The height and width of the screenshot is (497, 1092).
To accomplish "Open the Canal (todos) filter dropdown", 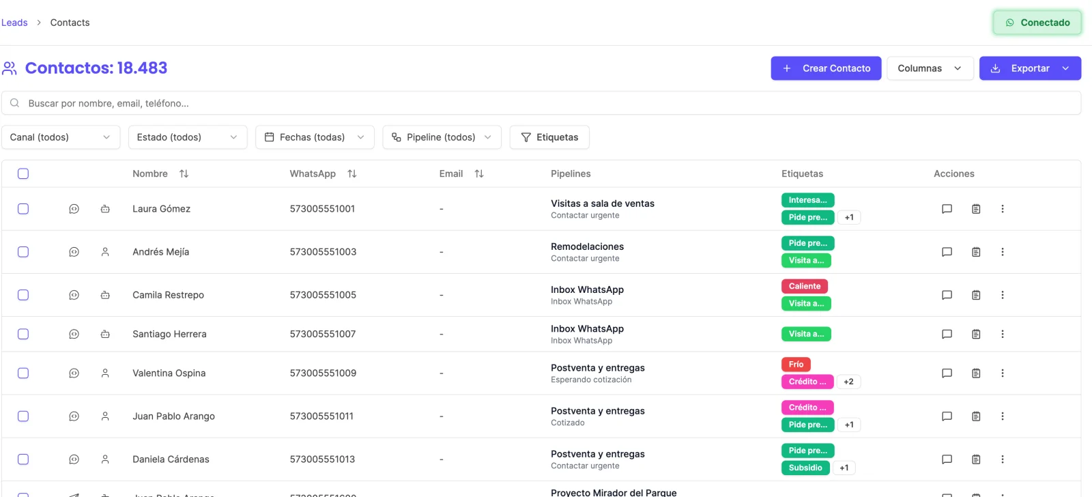I will click(61, 137).
